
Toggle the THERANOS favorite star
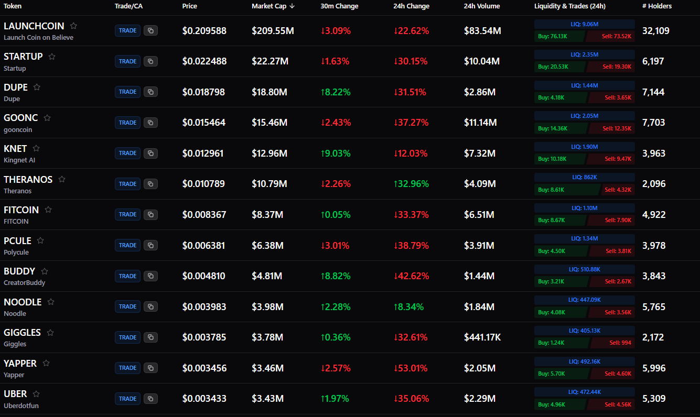click(x=62, y=179)
